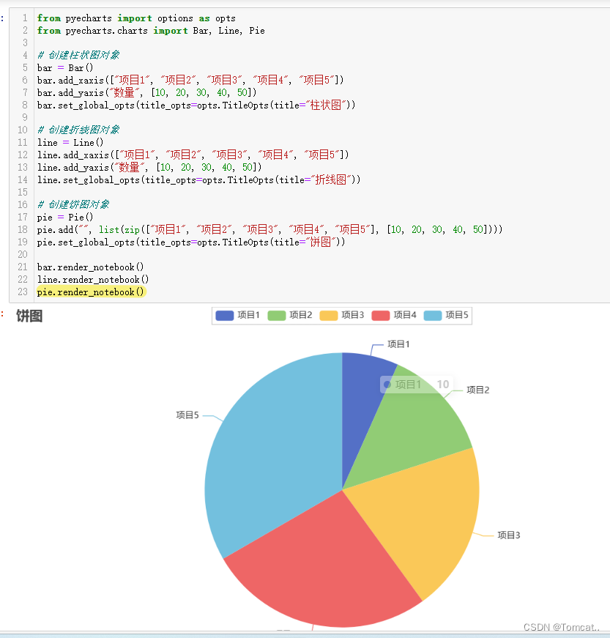The image size is (610, 638).
Task: Click the comment 创建饼图对象 on line 16
Action: click(x=73, y=204)
